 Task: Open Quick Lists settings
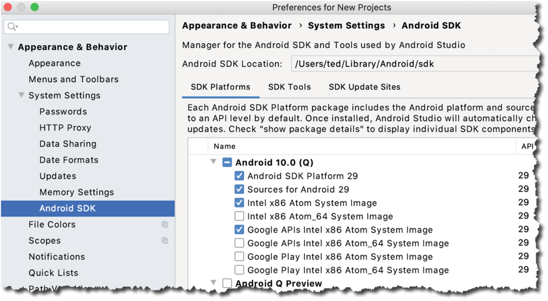click(x=53, y=273)
